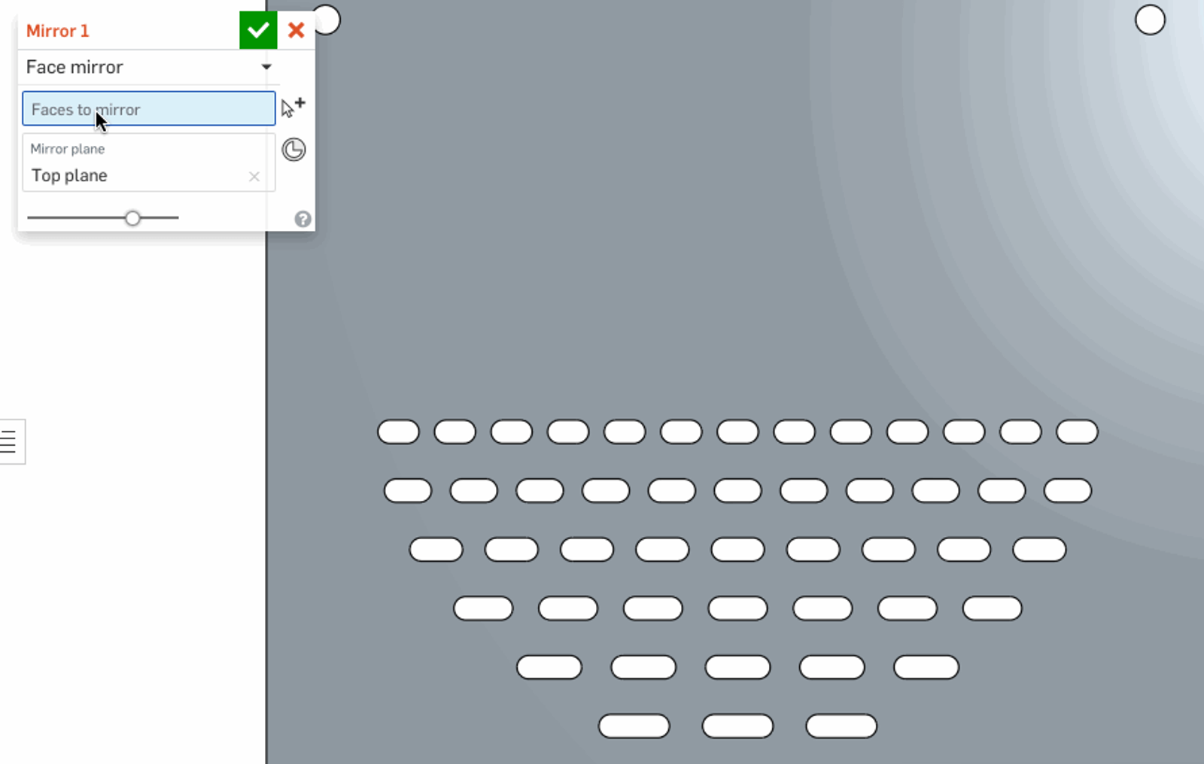Click the clock icon beside Mirror plane
The width and height of the screenshot is (1204, 764).
pyautogui.click(x=293, y=150)
